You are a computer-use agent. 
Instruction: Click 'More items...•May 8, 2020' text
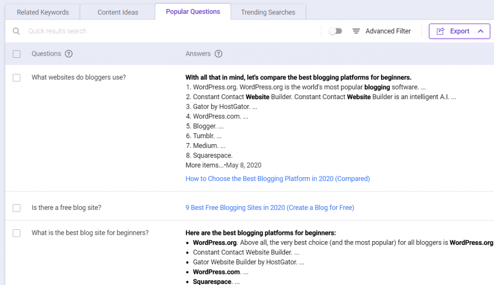[x=223, y=166]
